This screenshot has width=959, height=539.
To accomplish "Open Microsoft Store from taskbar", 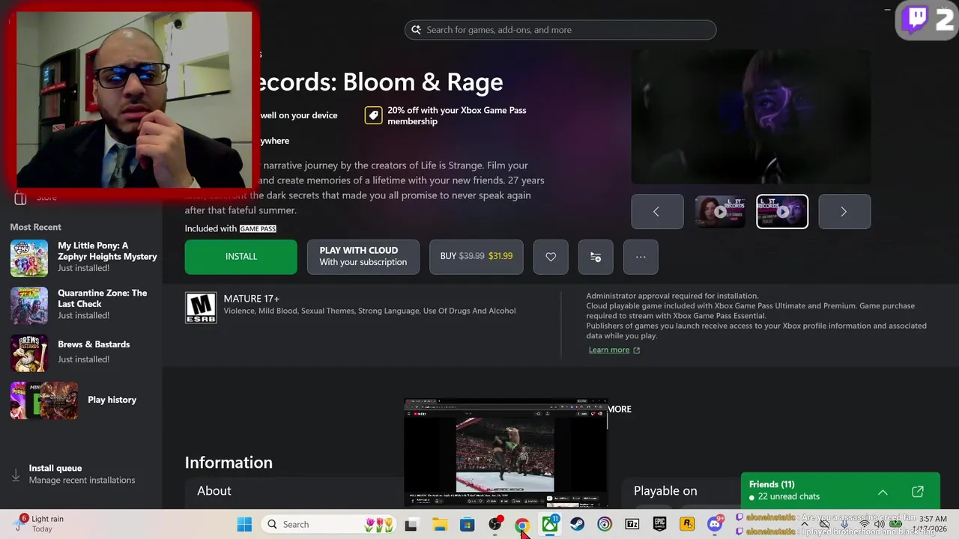I will (x=467, y=525).
